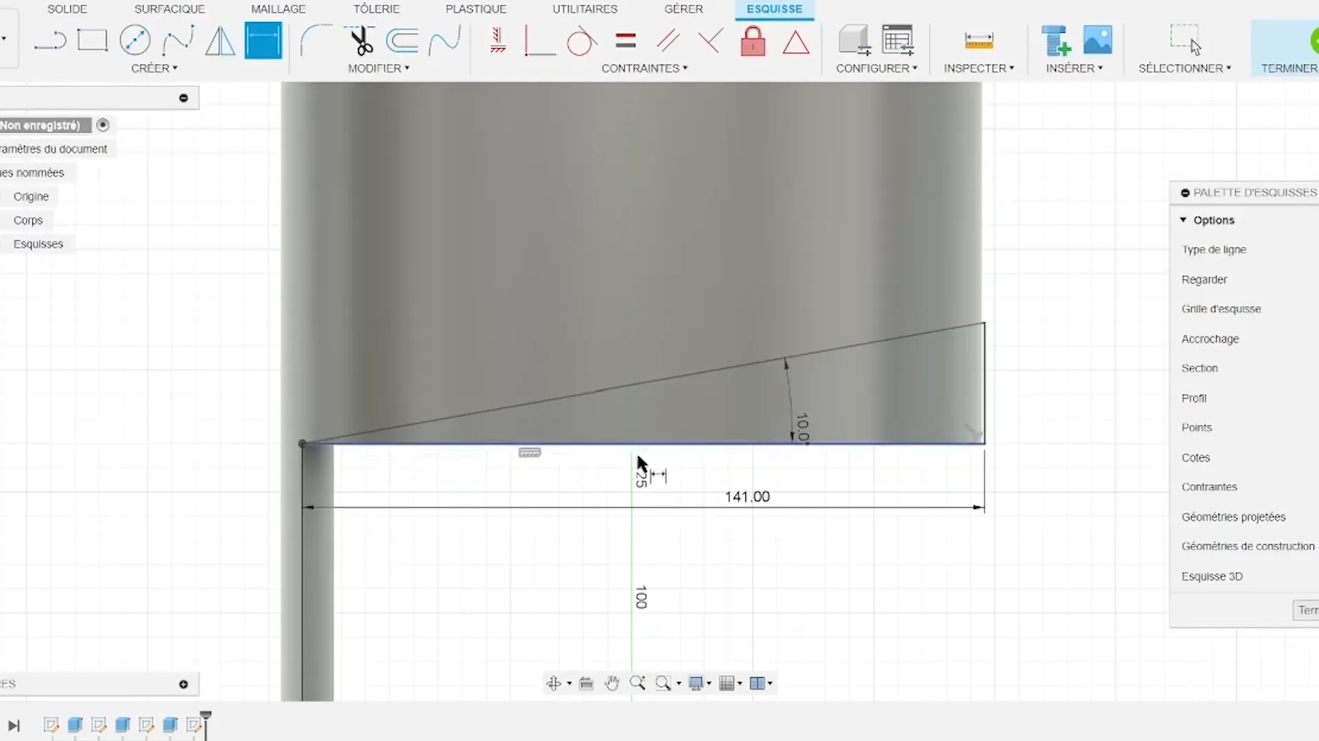Select the Rectangle sketch tool
Image resolution: width=1319 pixels, height=741 pixels.
[x=92, y=41]
